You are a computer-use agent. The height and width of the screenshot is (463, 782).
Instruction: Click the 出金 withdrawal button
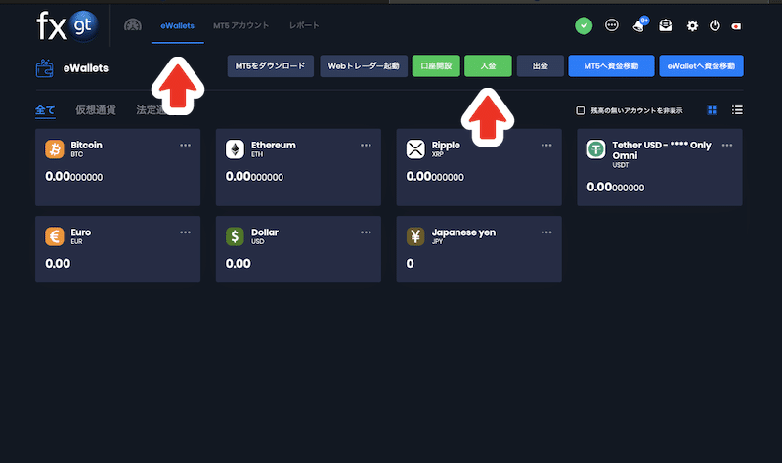coord(541,65)
